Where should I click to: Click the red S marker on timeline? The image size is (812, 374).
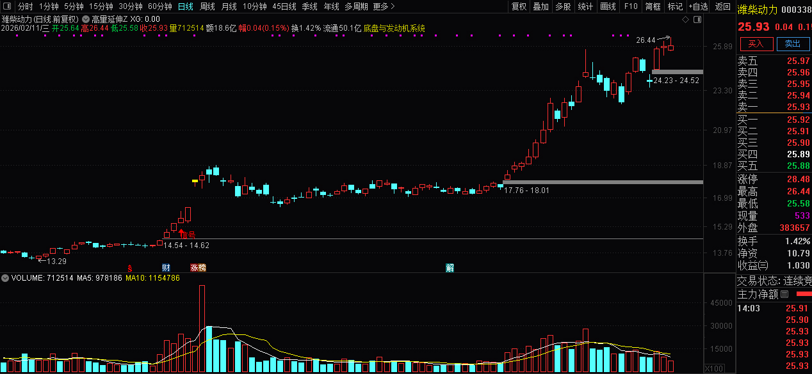pyautogui.click(x=130, y=267)
